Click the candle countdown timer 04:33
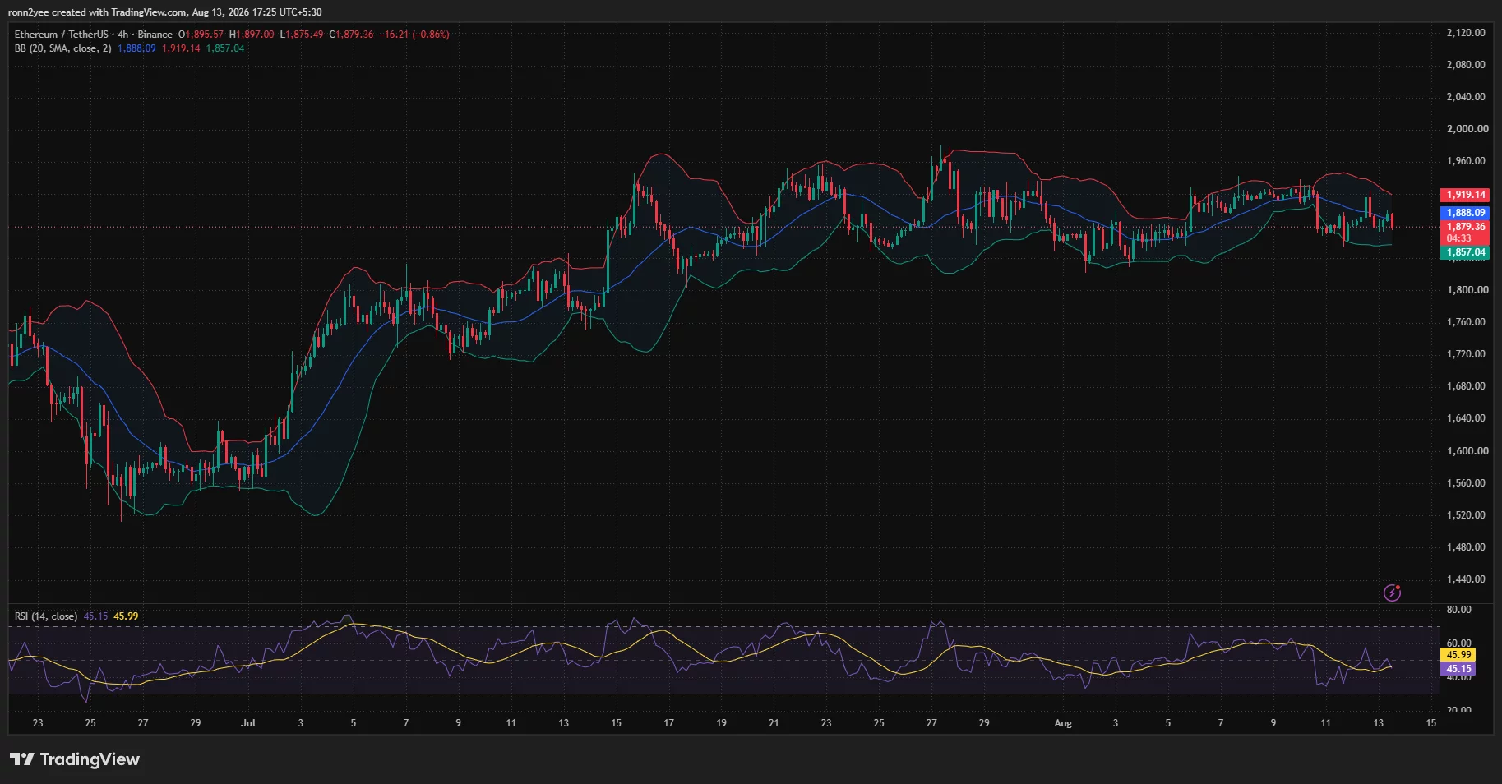Screen dimensions: 1502x784 click(x=1459, y=238)
